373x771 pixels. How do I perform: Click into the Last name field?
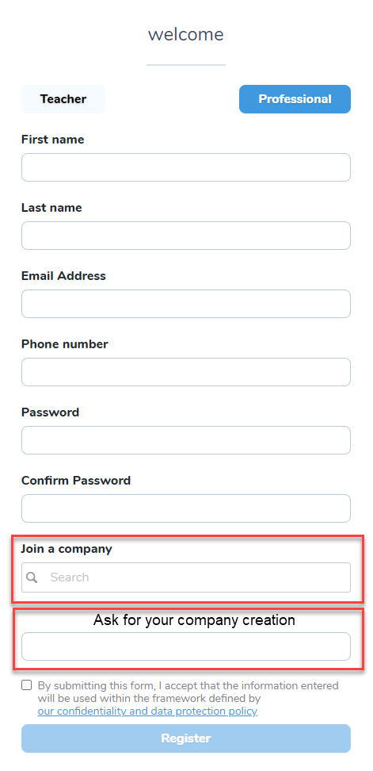coord(186,236)
